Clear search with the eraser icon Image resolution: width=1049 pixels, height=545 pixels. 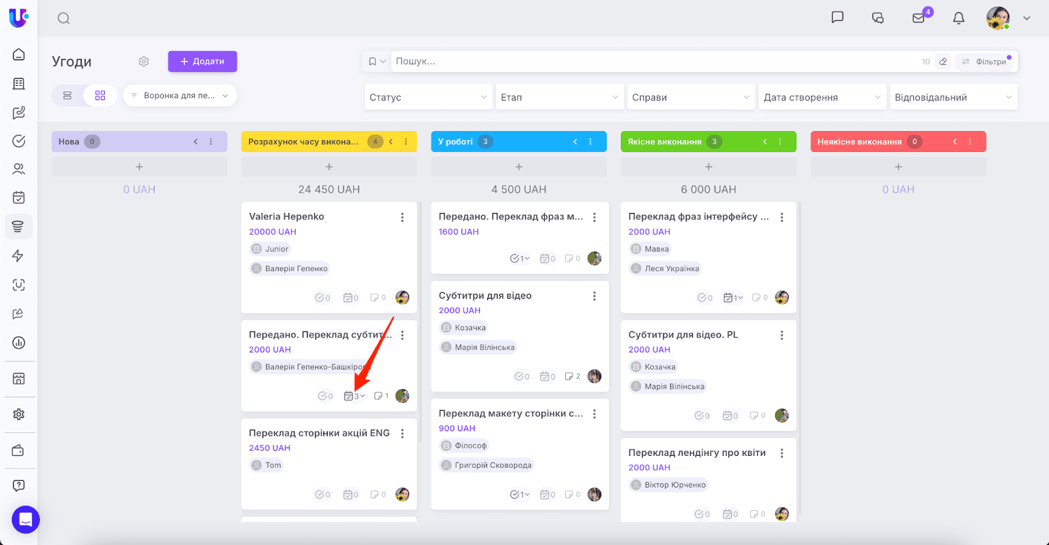tap(943, 62)
